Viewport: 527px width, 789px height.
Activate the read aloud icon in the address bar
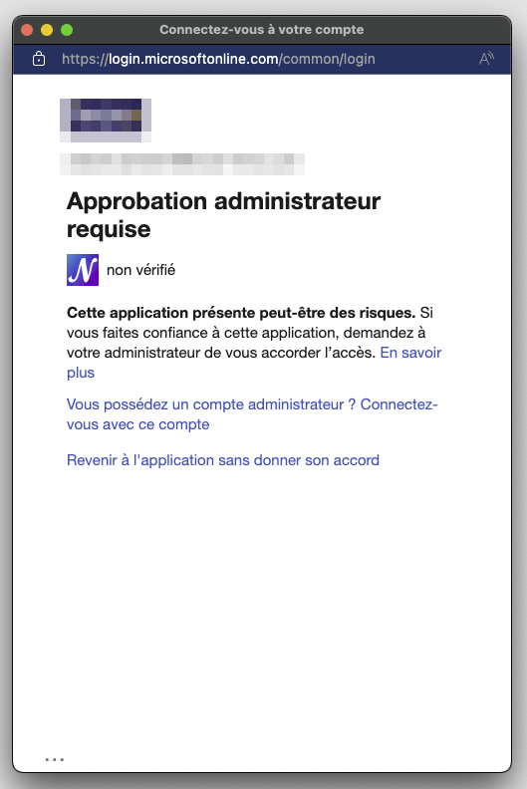point(486,59)
